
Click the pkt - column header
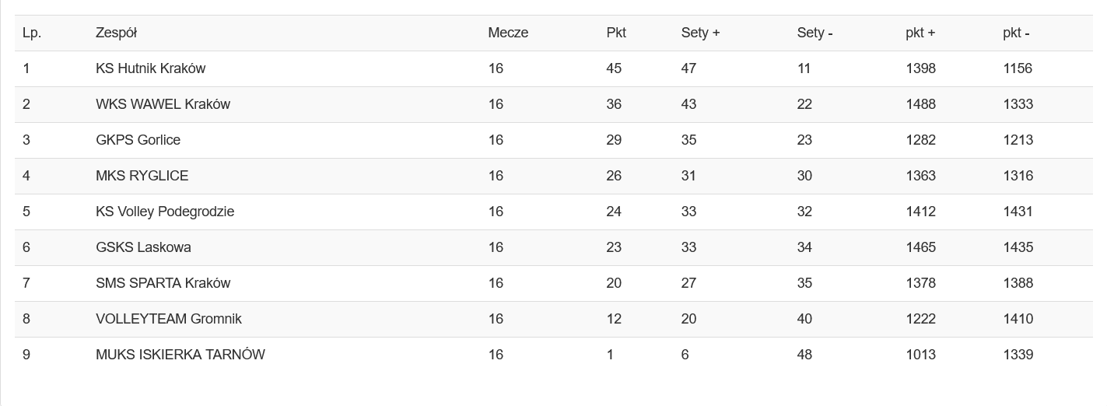coord(1016,33)
